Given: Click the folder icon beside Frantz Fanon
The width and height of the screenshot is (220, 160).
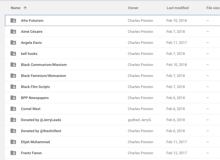Looking at the screenshot, I should [x=13, y=153].
